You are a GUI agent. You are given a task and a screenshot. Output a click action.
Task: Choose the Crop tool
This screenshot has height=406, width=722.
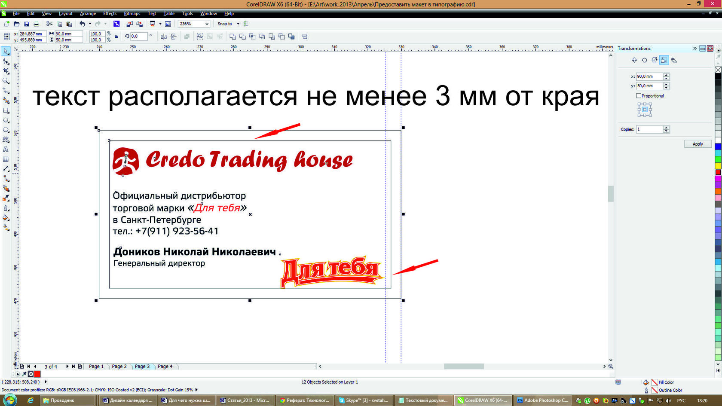click(x=6, y=71)
